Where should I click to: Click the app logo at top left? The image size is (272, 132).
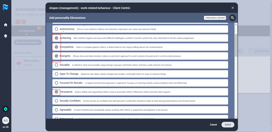click(5, 8)
